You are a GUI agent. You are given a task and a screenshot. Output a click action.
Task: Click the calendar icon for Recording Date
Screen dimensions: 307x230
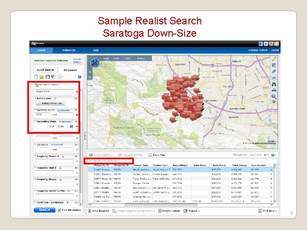point(72,126)
